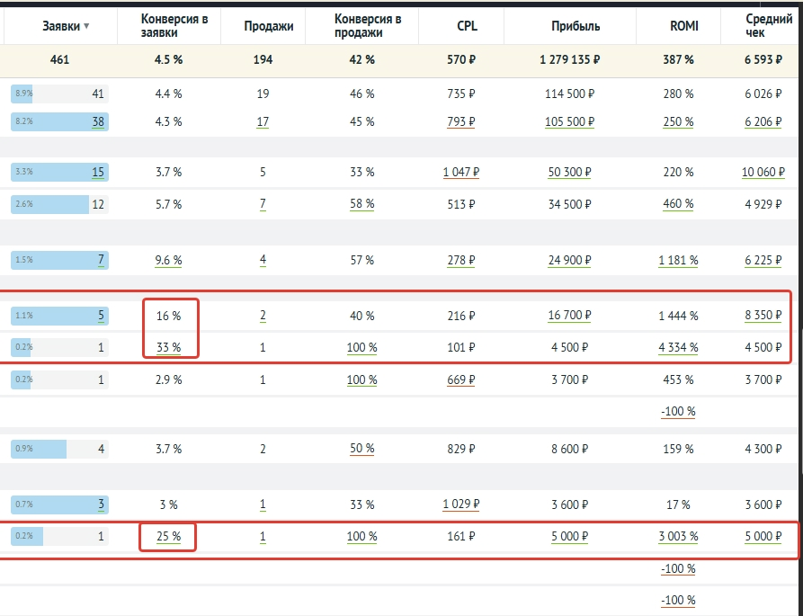This screenshot has height=616, width=803.
Task: Click the 8.2% bar with 38 requests
Action: [59, 122]
